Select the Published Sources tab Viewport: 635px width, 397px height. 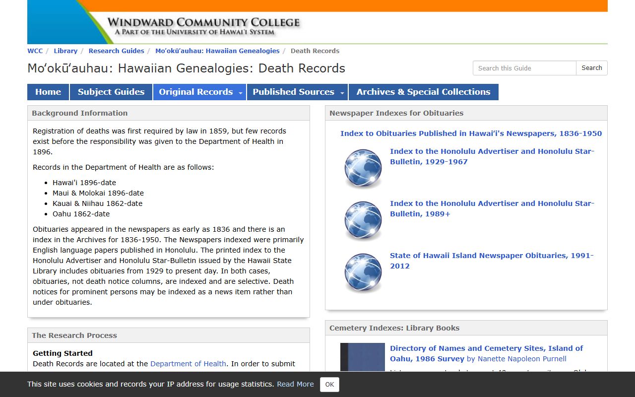coord(293,92)
